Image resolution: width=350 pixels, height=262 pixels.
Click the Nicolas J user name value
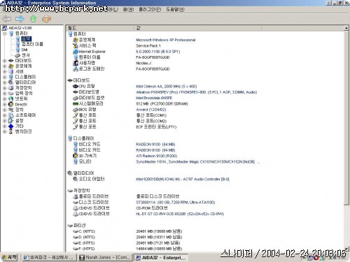coord(143,63)
